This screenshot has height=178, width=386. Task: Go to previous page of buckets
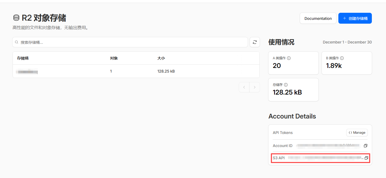pos(244,87)
